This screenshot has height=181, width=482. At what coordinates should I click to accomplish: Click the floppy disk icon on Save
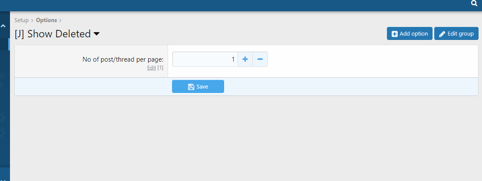(x=191, y=87)
